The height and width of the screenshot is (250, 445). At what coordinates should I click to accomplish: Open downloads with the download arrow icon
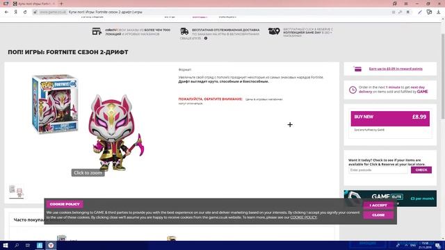pos(439,12)
